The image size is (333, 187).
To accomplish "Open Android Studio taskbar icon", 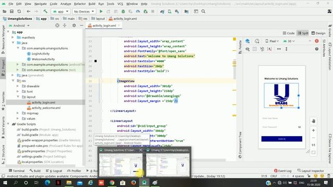I will point(144,182).
